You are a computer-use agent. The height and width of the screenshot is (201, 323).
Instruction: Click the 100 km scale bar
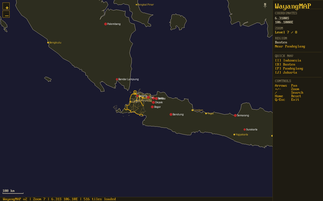[x=13, y=193]
